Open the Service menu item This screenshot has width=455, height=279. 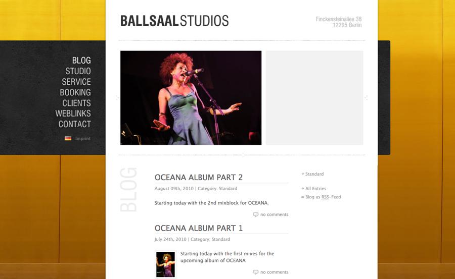tap(76, 82)
